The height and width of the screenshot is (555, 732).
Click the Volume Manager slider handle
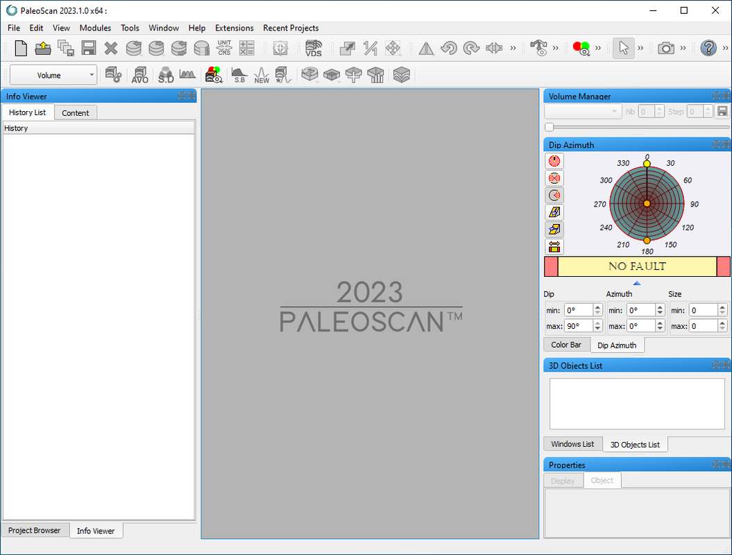click(549, 127)
